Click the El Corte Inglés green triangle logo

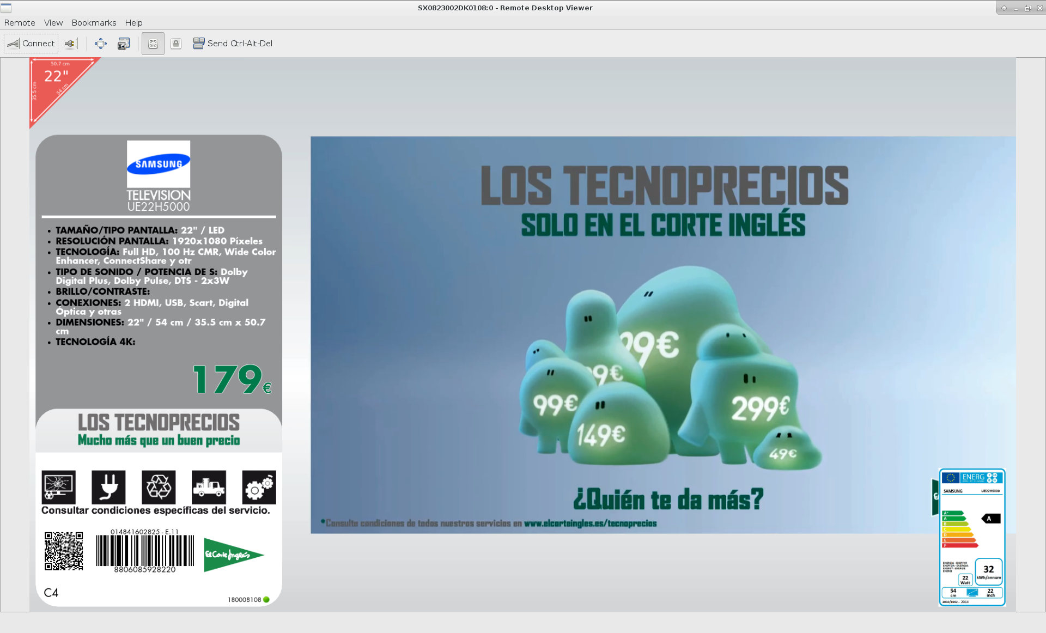click(234, 555)
